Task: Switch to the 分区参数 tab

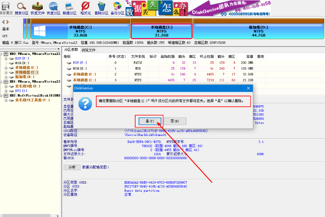Action: click(71, 50)
